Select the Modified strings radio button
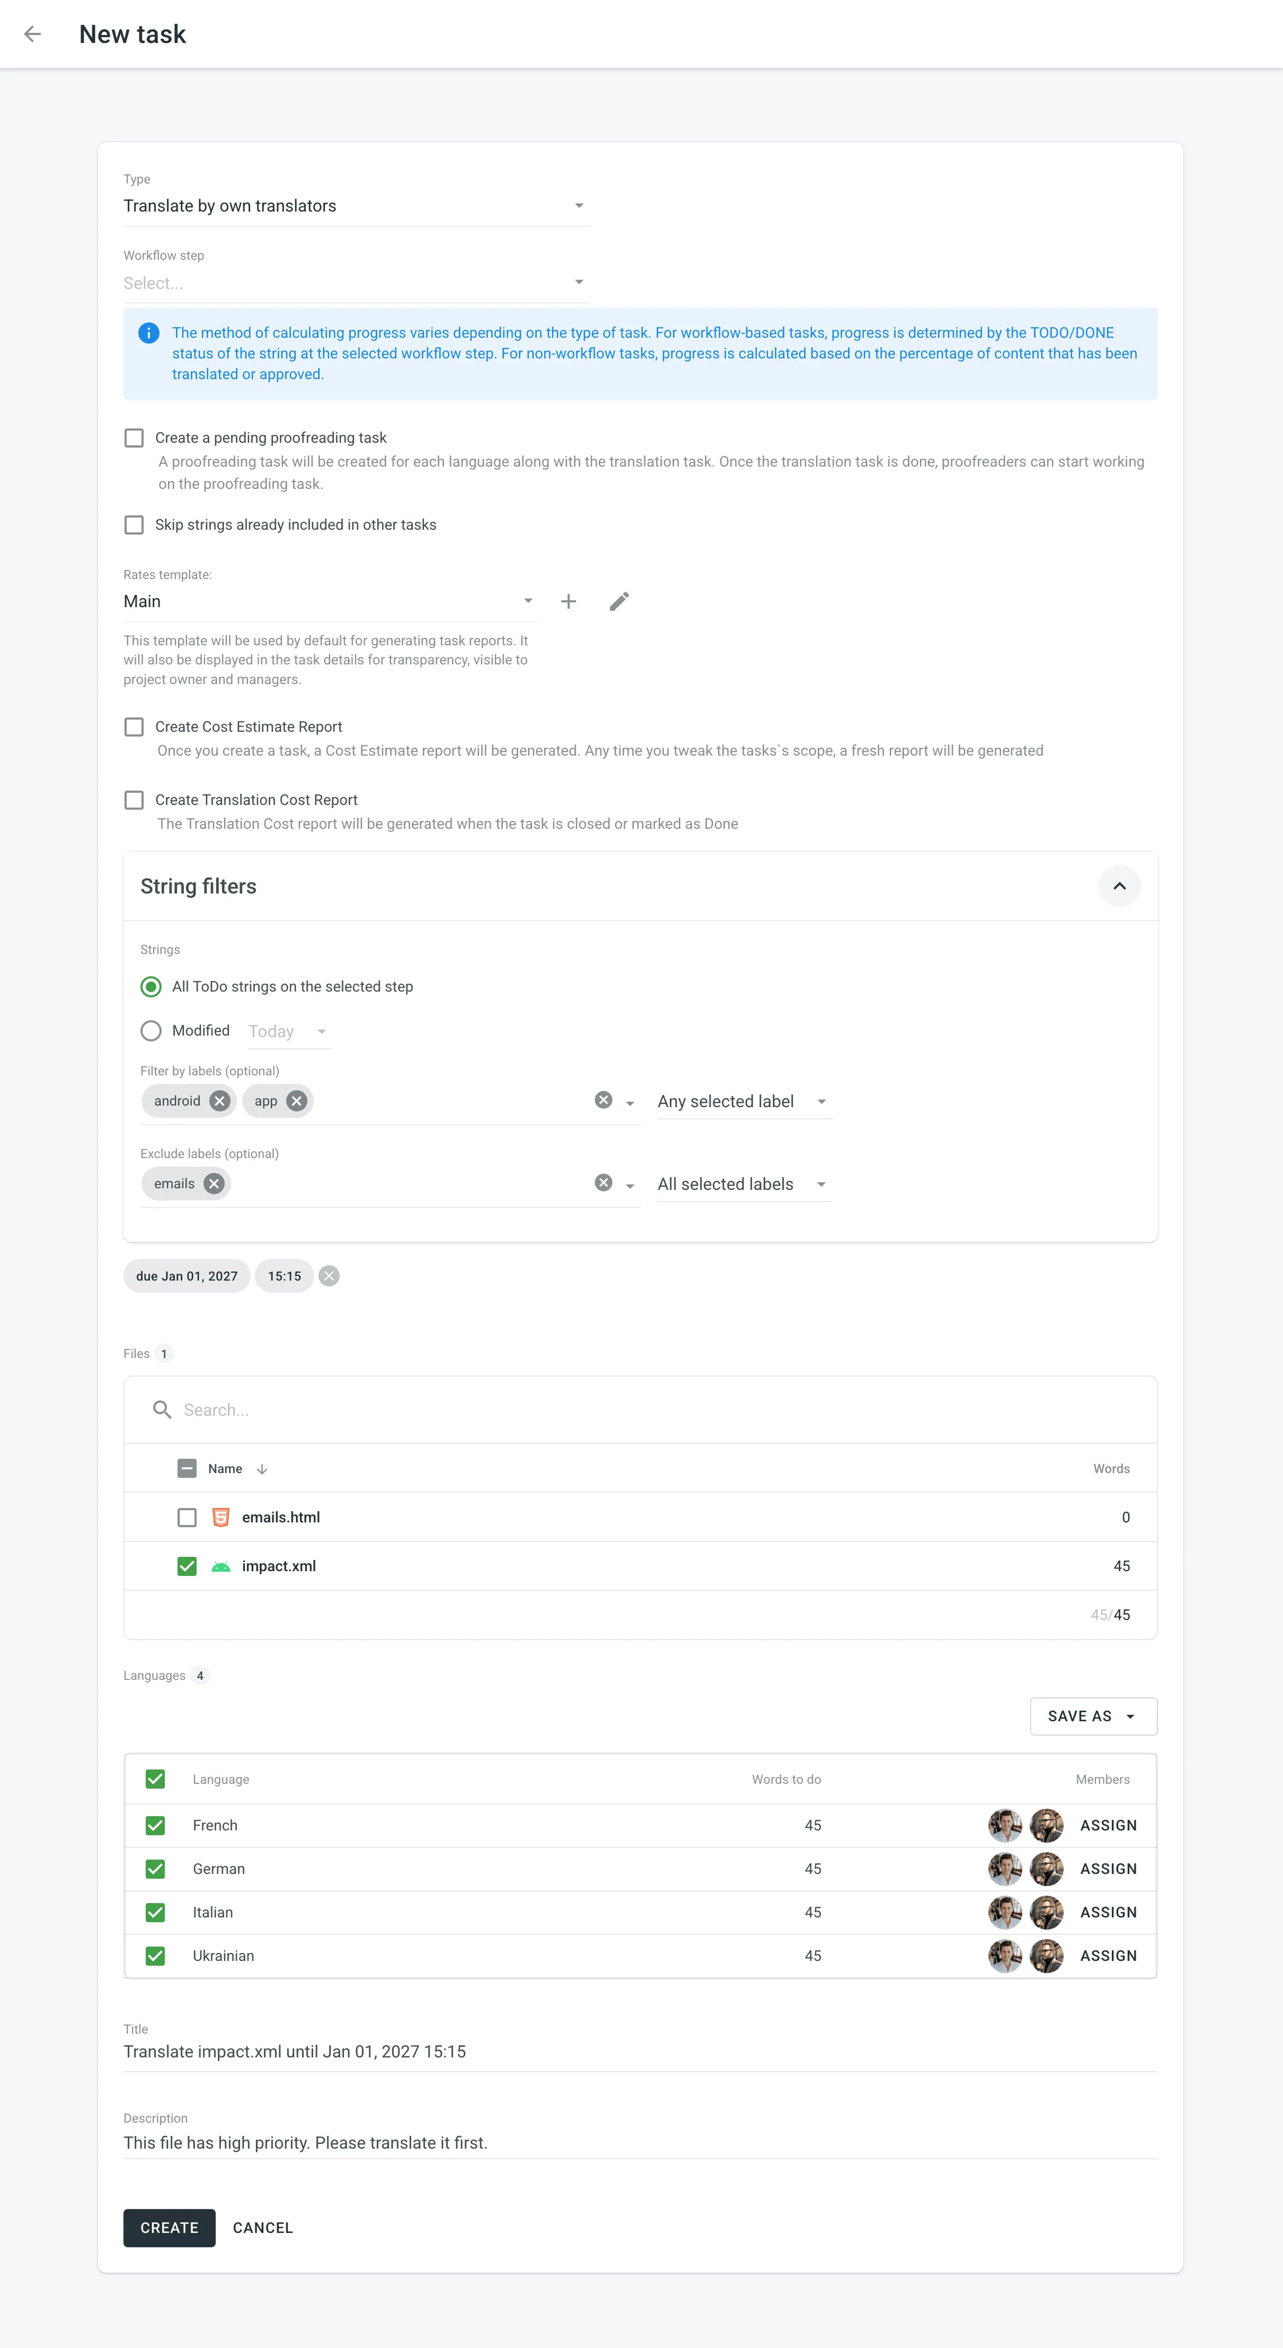 click(x=151, y=1031)
